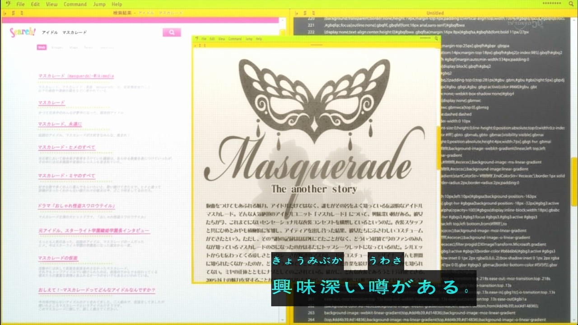Open the おしえて!-マスカレードって question result
This screenshot has width=578, height=325.
click(x=97, y=290)
